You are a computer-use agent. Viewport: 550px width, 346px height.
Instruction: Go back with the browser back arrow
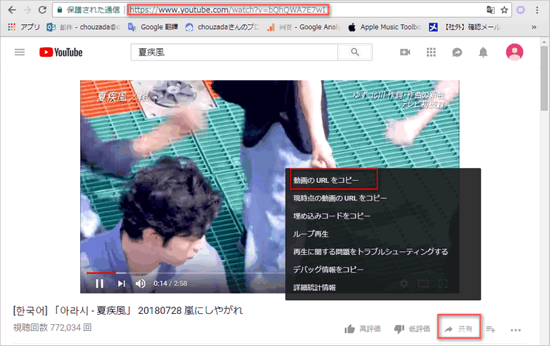tap(12, 9)
